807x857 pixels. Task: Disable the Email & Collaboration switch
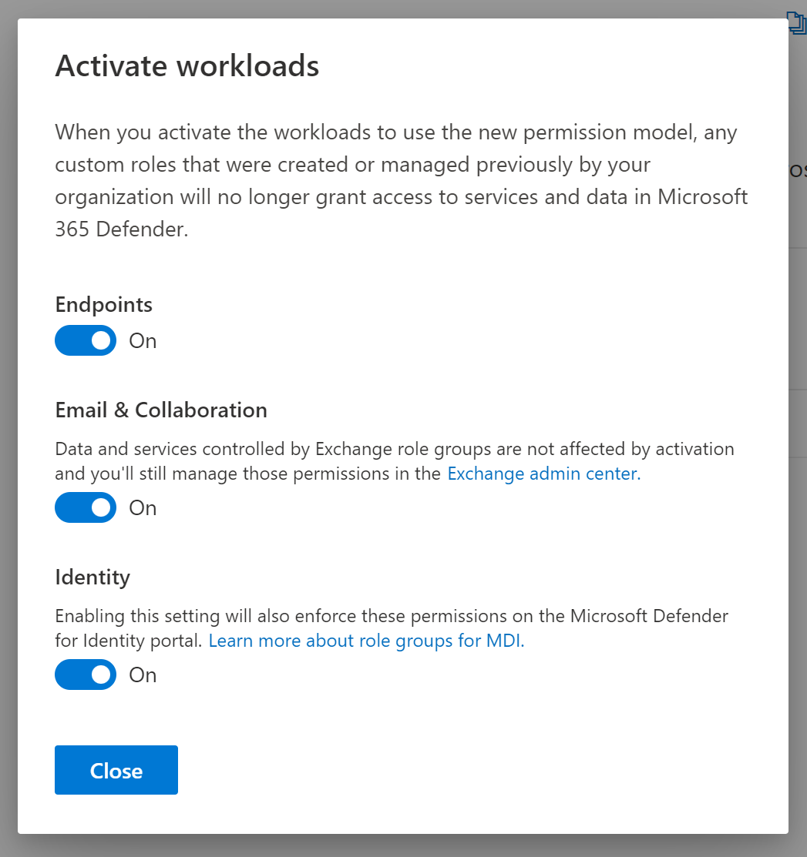[x=85, y=508]
